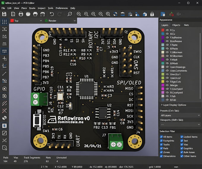This screenshot has height=169, width=202.
Task: Switch to the Nets tab
Action: (187, 25)
